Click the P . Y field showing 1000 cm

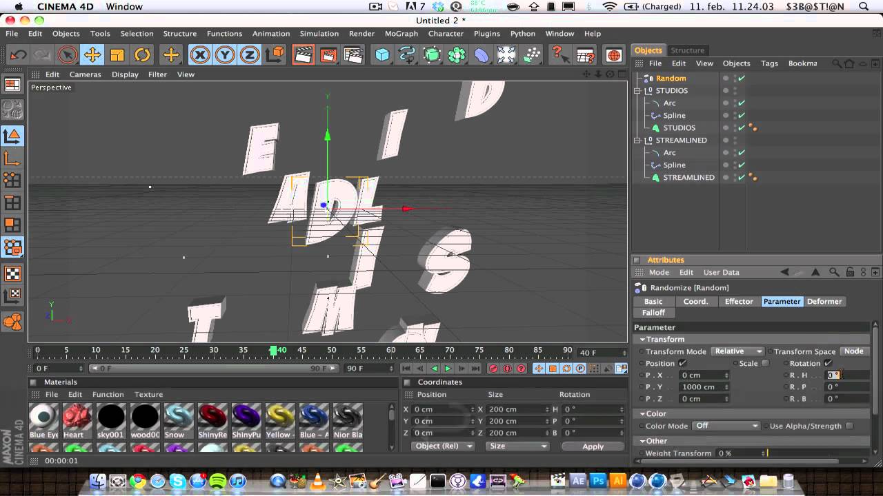[x=704, y=387]
